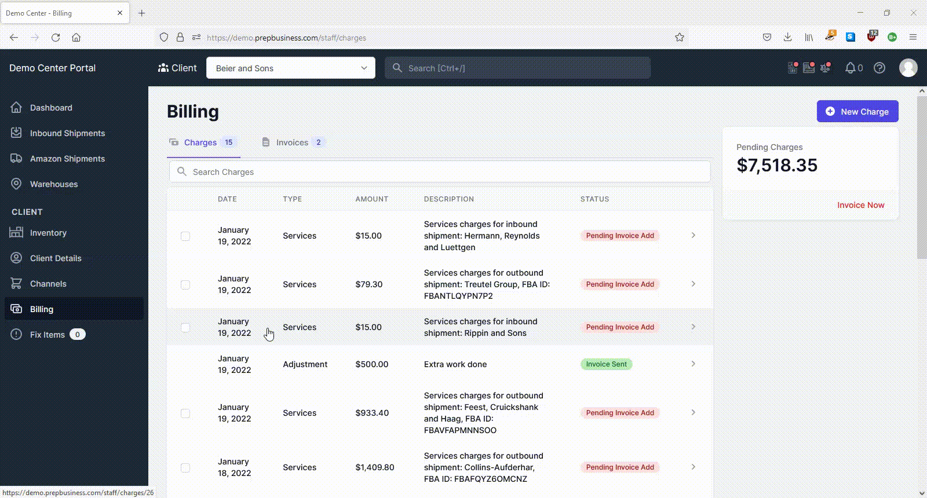Open the Beier and Sons client dropdown
This screenshot has width=927, height=498.
[291, 68]
